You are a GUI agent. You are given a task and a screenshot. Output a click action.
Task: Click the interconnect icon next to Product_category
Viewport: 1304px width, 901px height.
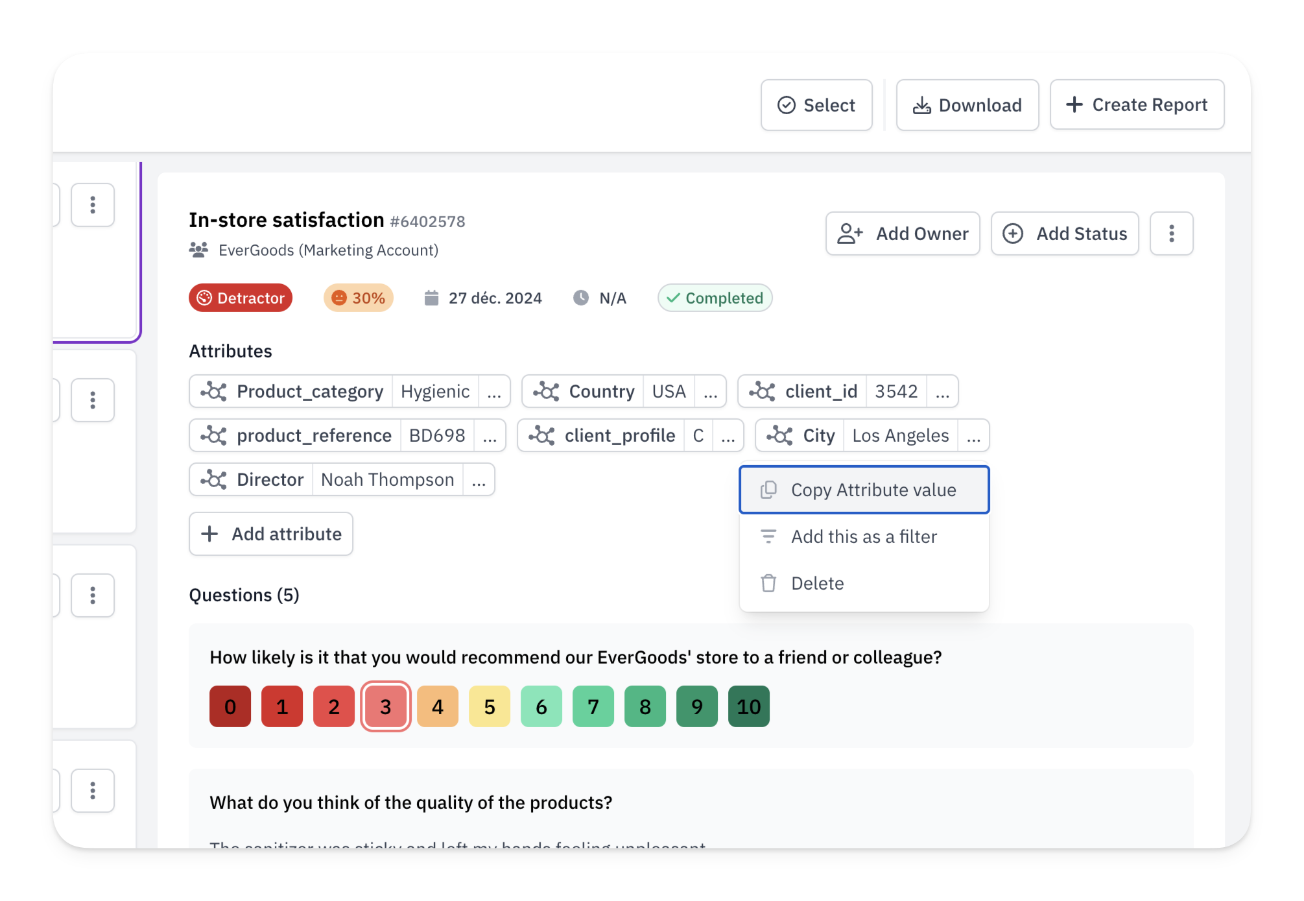tap(212, 390)
